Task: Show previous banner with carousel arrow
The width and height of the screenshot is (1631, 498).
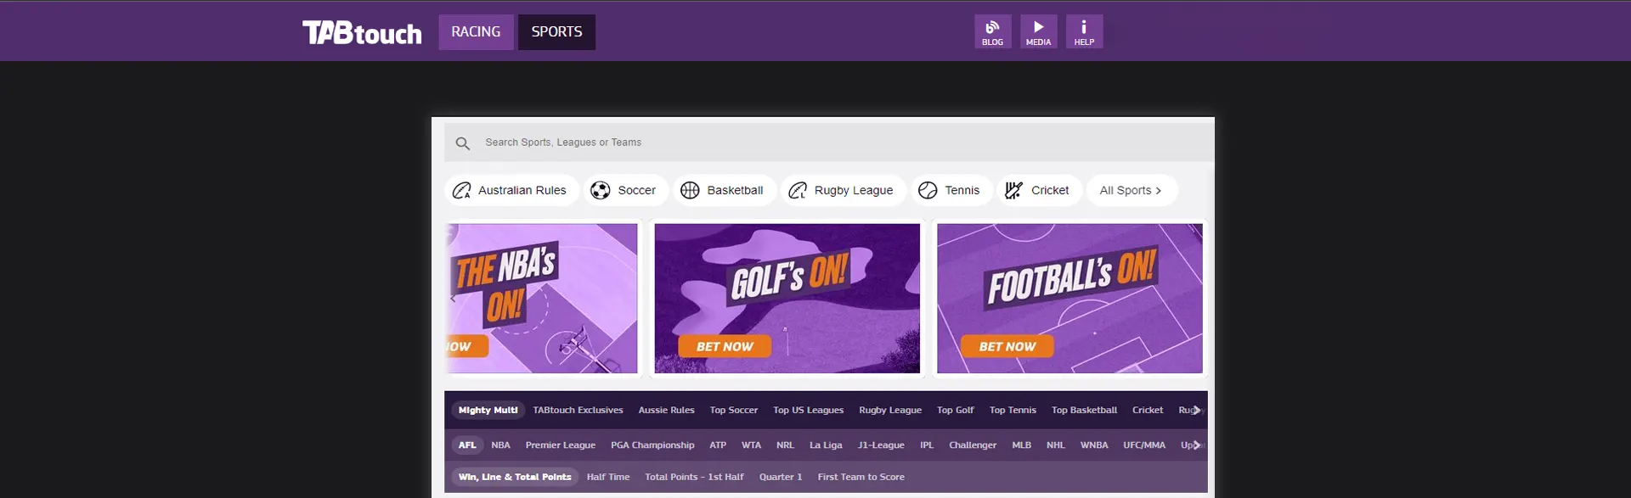Action: (x=454, y=298)
